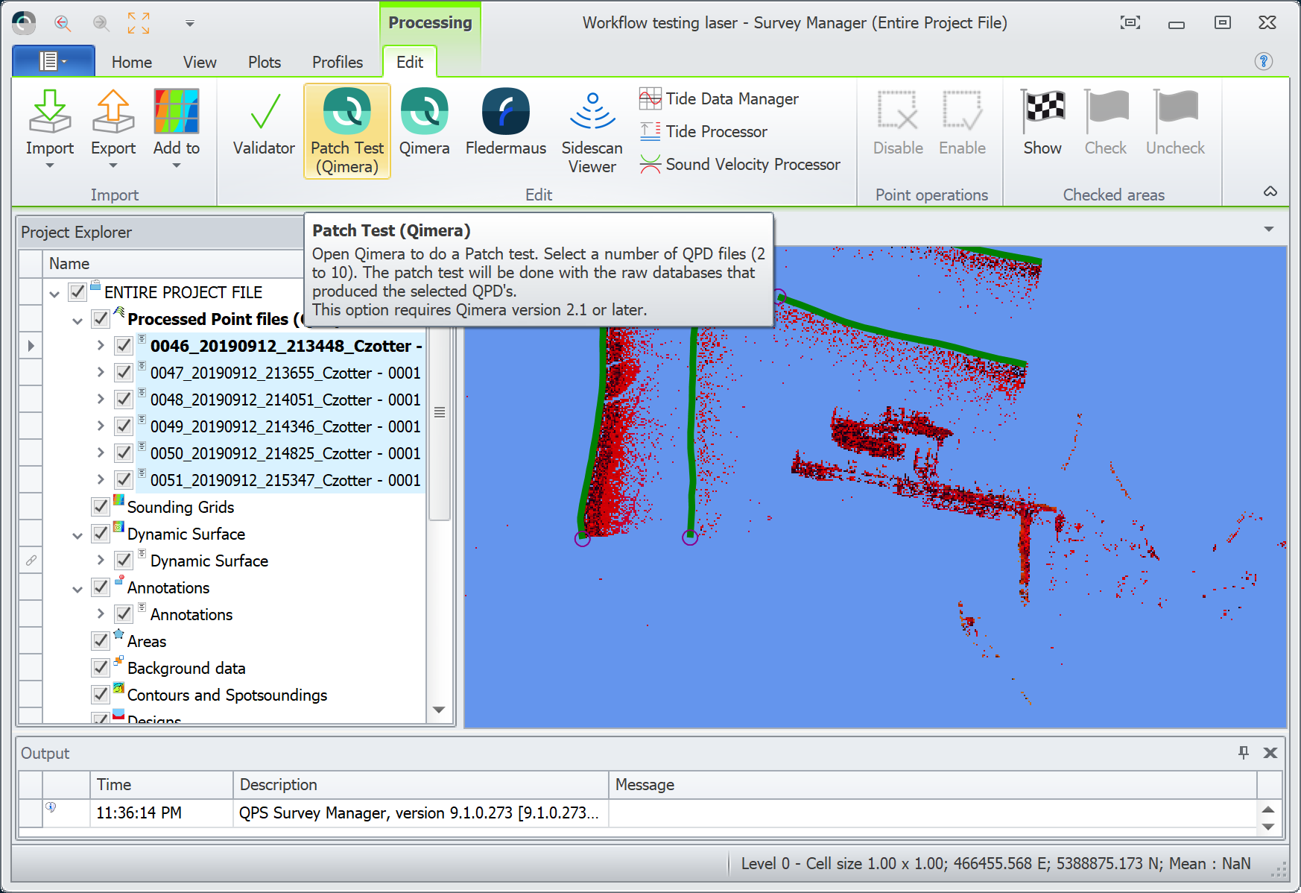Open the help question mark icon
This screenshot has width=1301, height=893.
tap(1263, 61)
